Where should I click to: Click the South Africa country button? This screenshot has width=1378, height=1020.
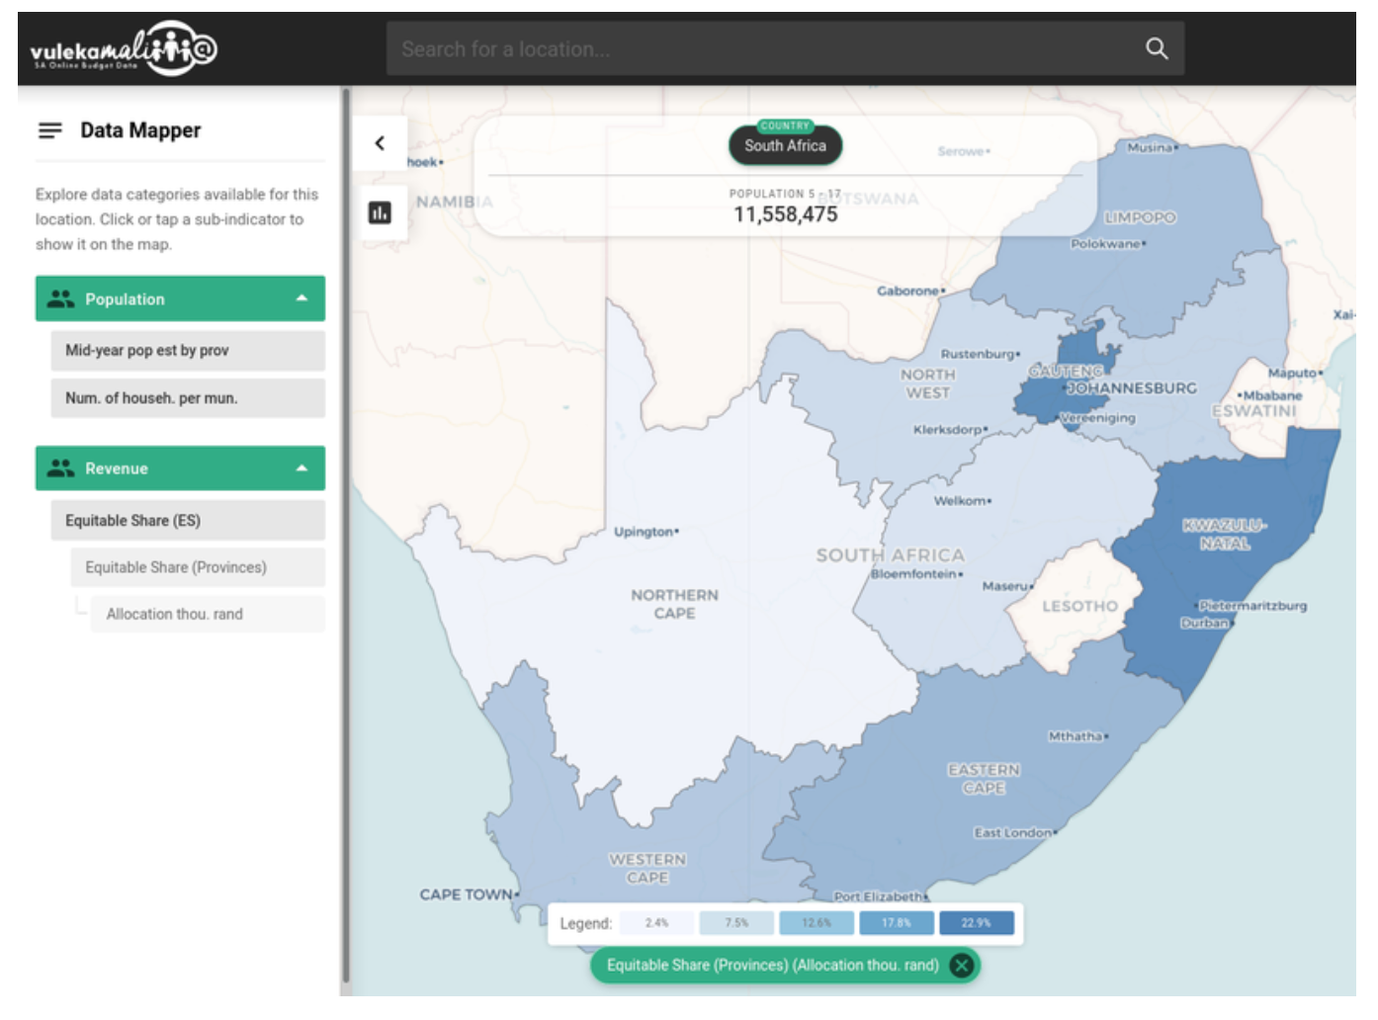(x=785, y=145)
